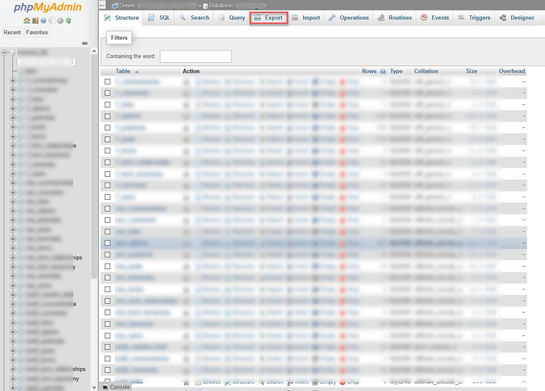Screen dimensions: 545x391
Task: Select the checkbox on the last listed table
Action: [x=107, y=381]
